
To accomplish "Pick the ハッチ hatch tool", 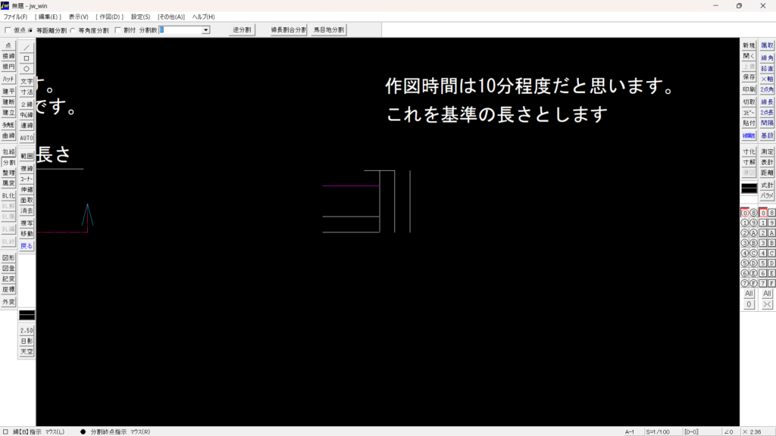I will click(8, 79).
